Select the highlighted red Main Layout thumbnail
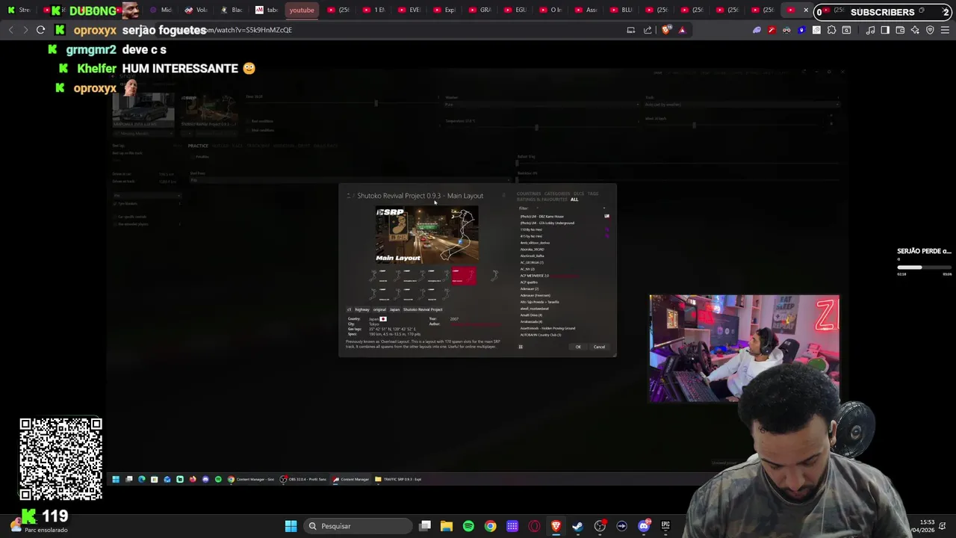 point(463,276)
